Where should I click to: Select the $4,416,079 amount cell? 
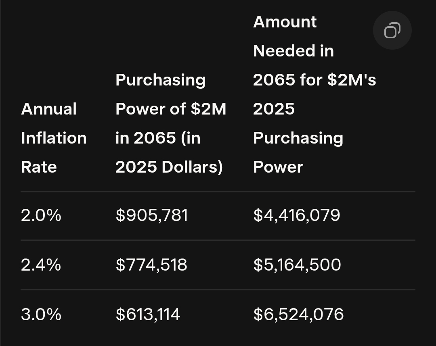point(297,215)
